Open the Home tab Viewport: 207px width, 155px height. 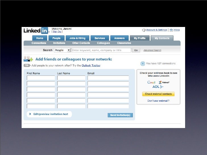40,38
